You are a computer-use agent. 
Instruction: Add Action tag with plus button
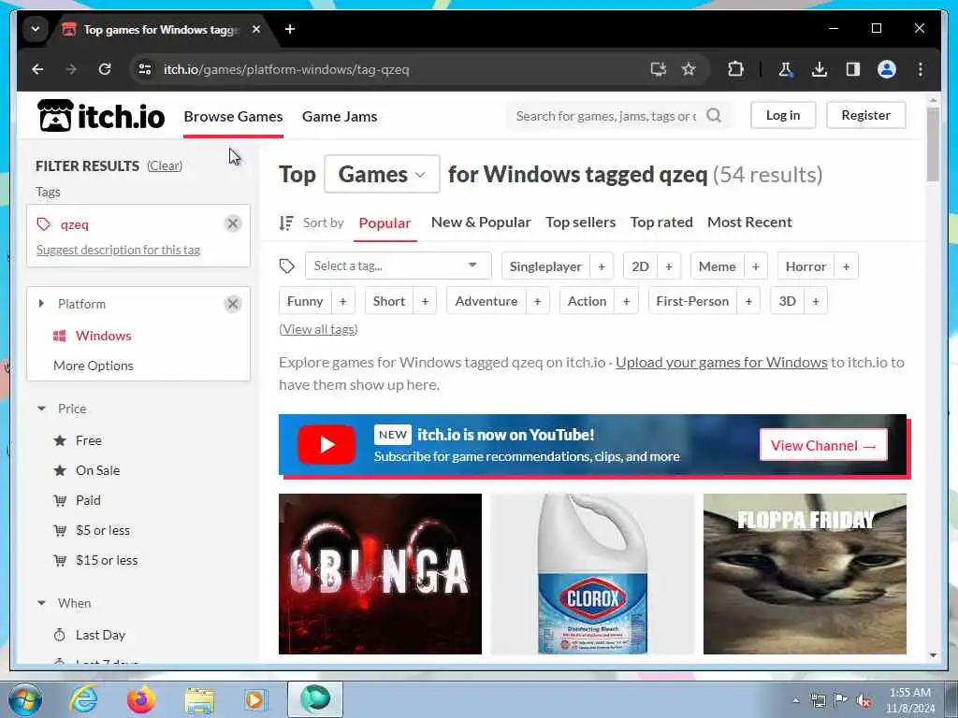(x=626, y=301)
